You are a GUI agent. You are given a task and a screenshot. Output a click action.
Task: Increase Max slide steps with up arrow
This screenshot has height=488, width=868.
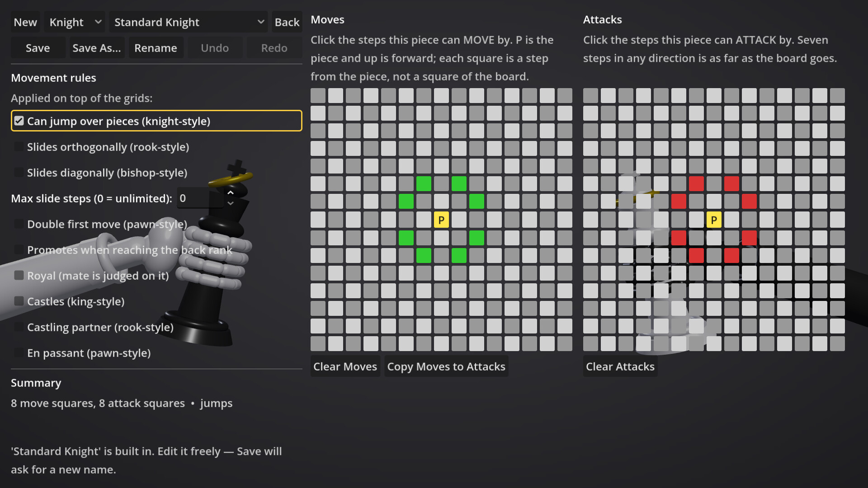[x=231, y=193]
